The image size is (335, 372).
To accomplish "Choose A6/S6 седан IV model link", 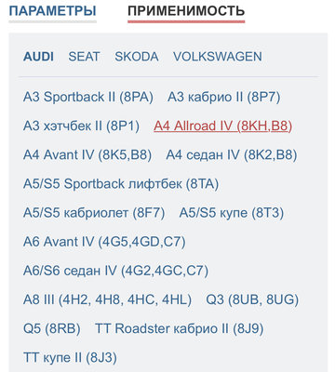I will tap(115, 271).
